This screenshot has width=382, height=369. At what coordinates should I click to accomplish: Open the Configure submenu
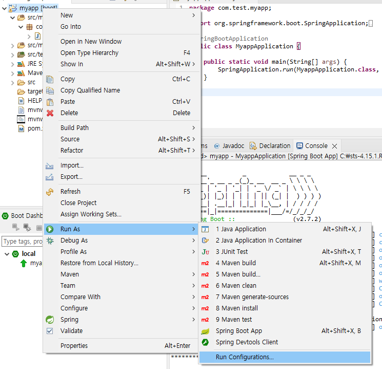122,308
